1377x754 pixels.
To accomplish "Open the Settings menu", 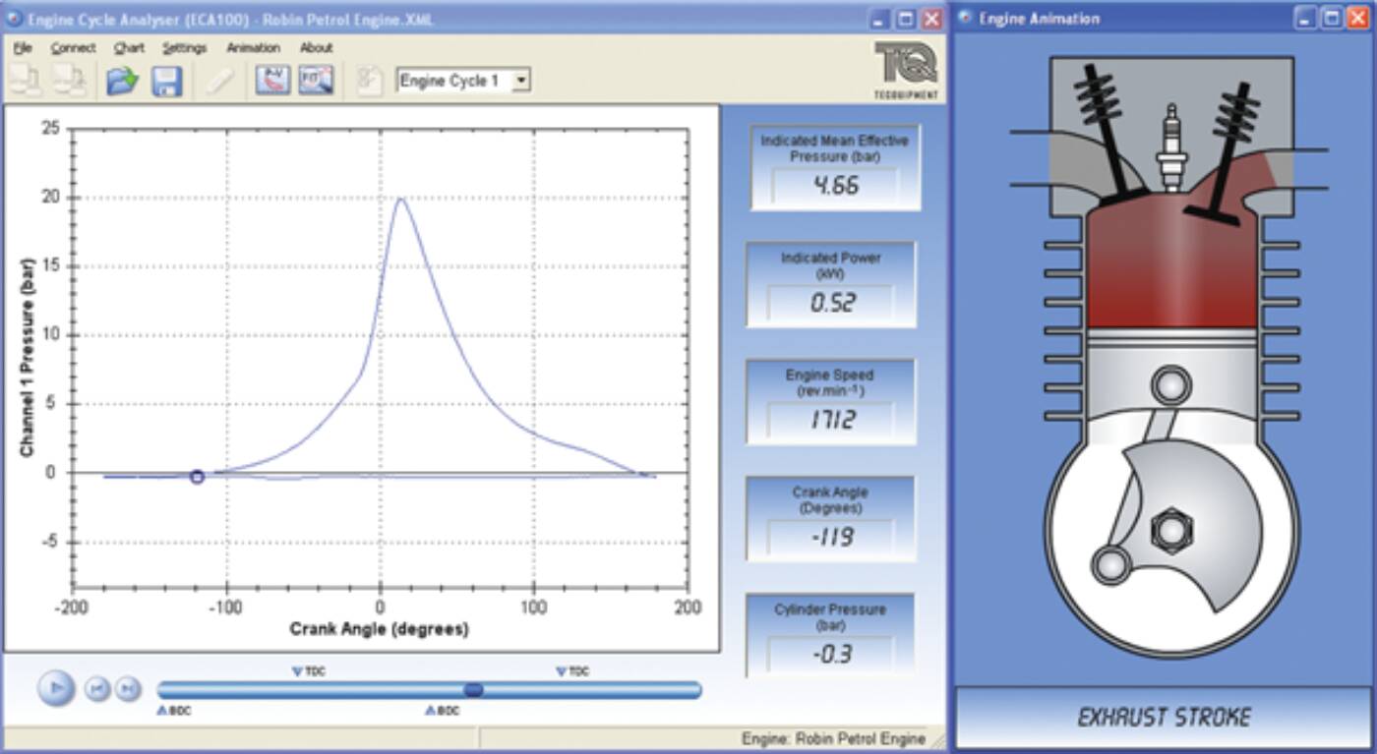I will point(186,47).
